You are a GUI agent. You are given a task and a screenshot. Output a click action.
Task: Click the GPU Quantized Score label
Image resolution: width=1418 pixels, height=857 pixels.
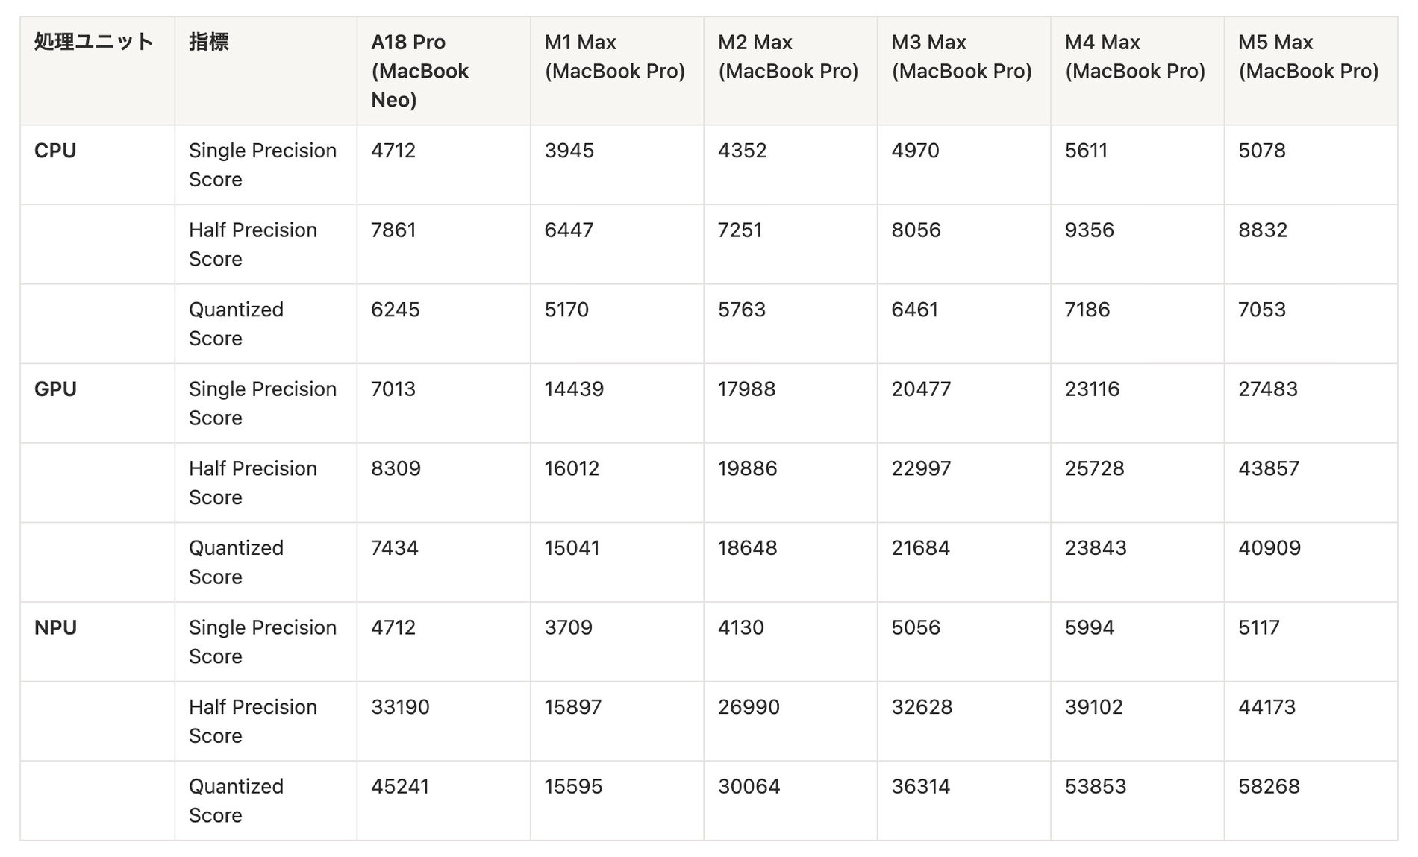point(236,562)
